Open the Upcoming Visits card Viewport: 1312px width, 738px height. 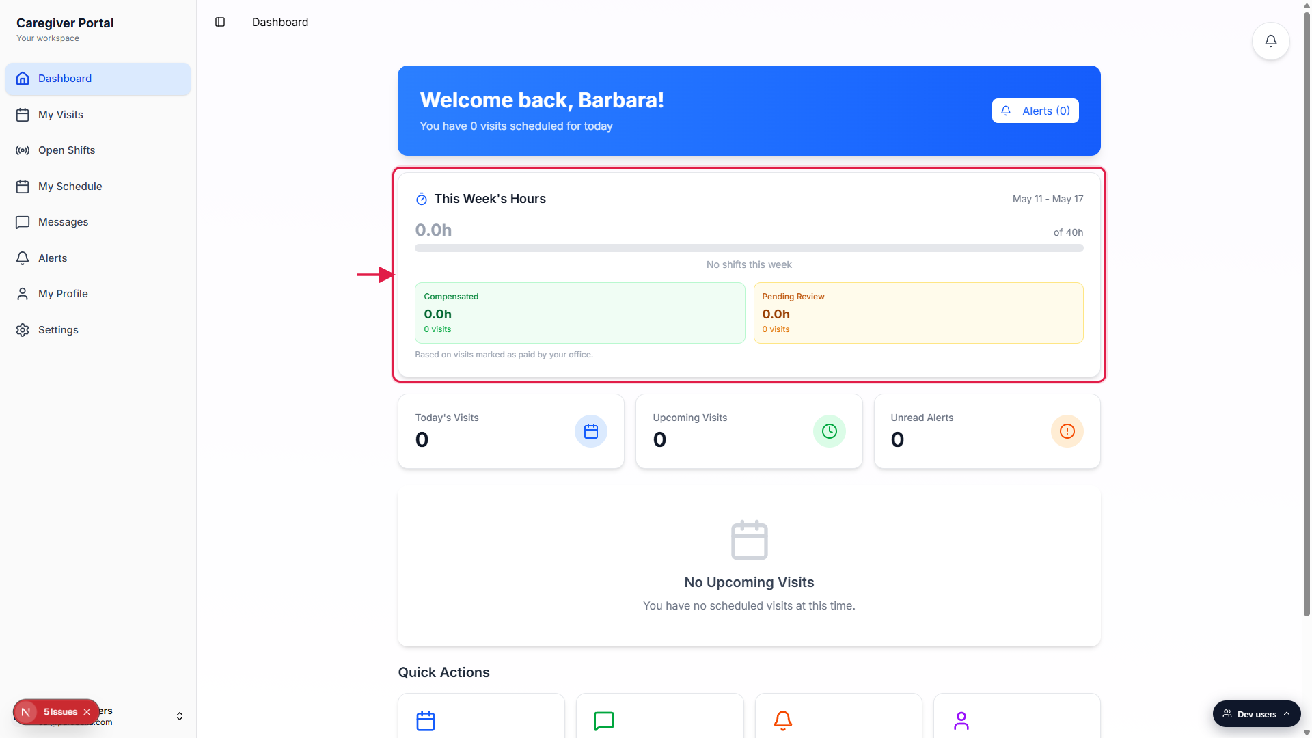click(749, 431)
